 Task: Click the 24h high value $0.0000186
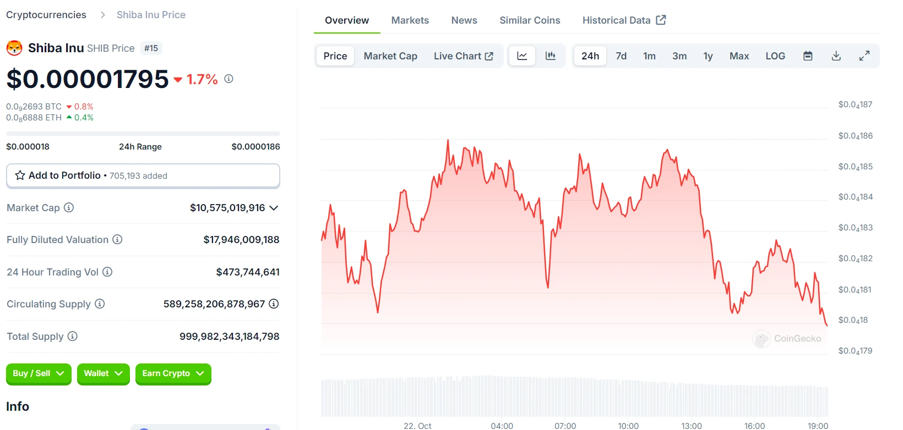coord(255,147)
